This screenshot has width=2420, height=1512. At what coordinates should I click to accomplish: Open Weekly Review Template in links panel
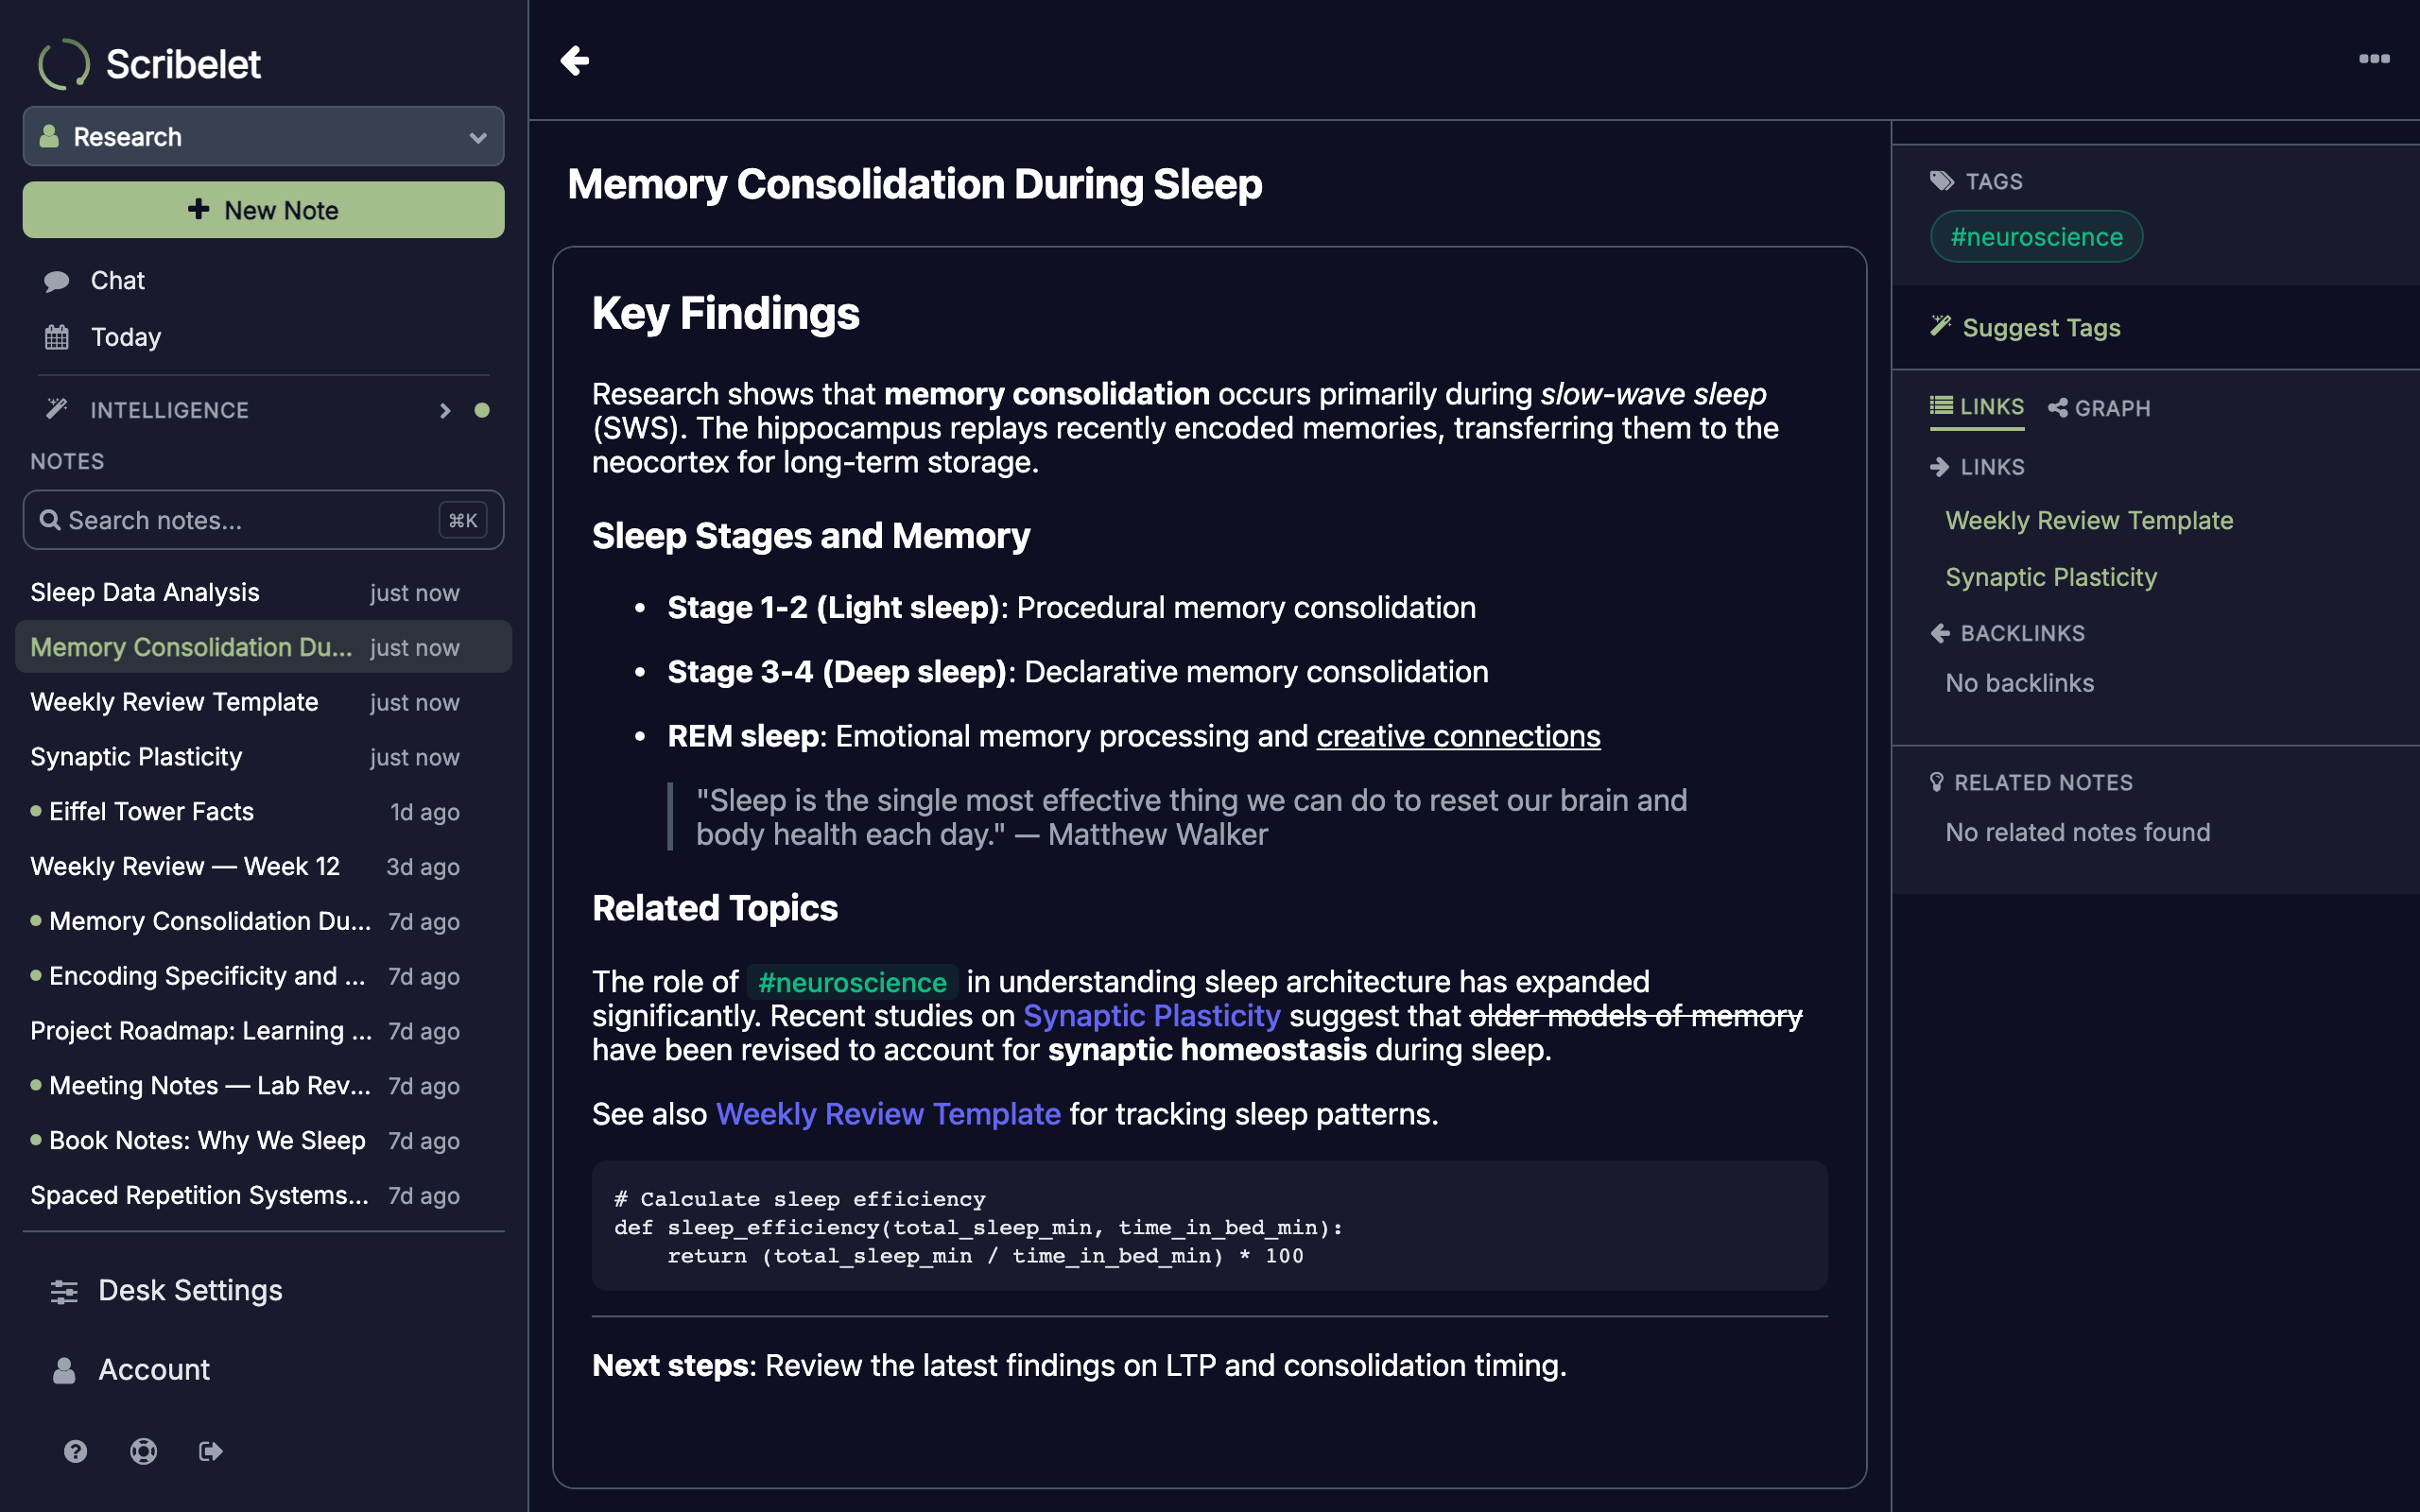point(2089,521)
